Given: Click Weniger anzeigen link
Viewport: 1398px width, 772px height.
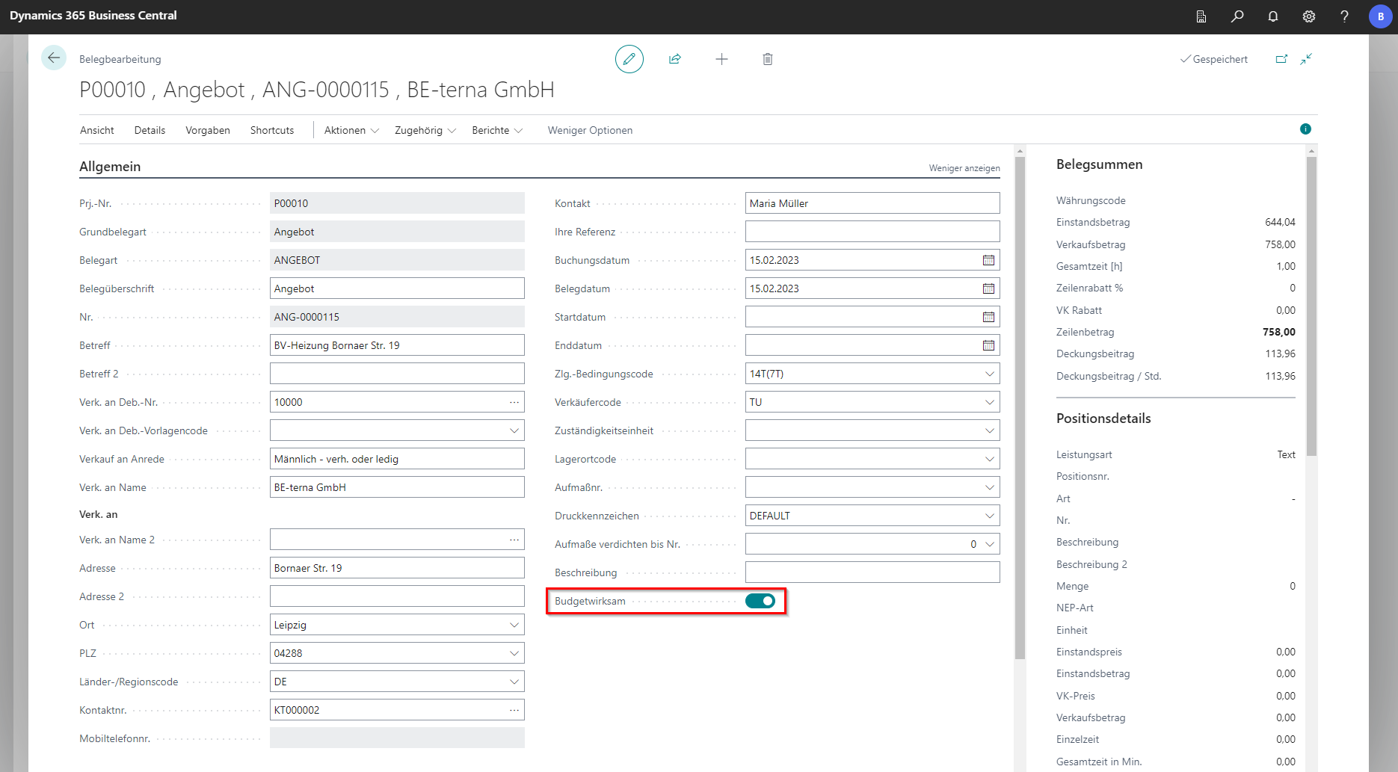Looking at the screenshot, I should tap(964, 168).
